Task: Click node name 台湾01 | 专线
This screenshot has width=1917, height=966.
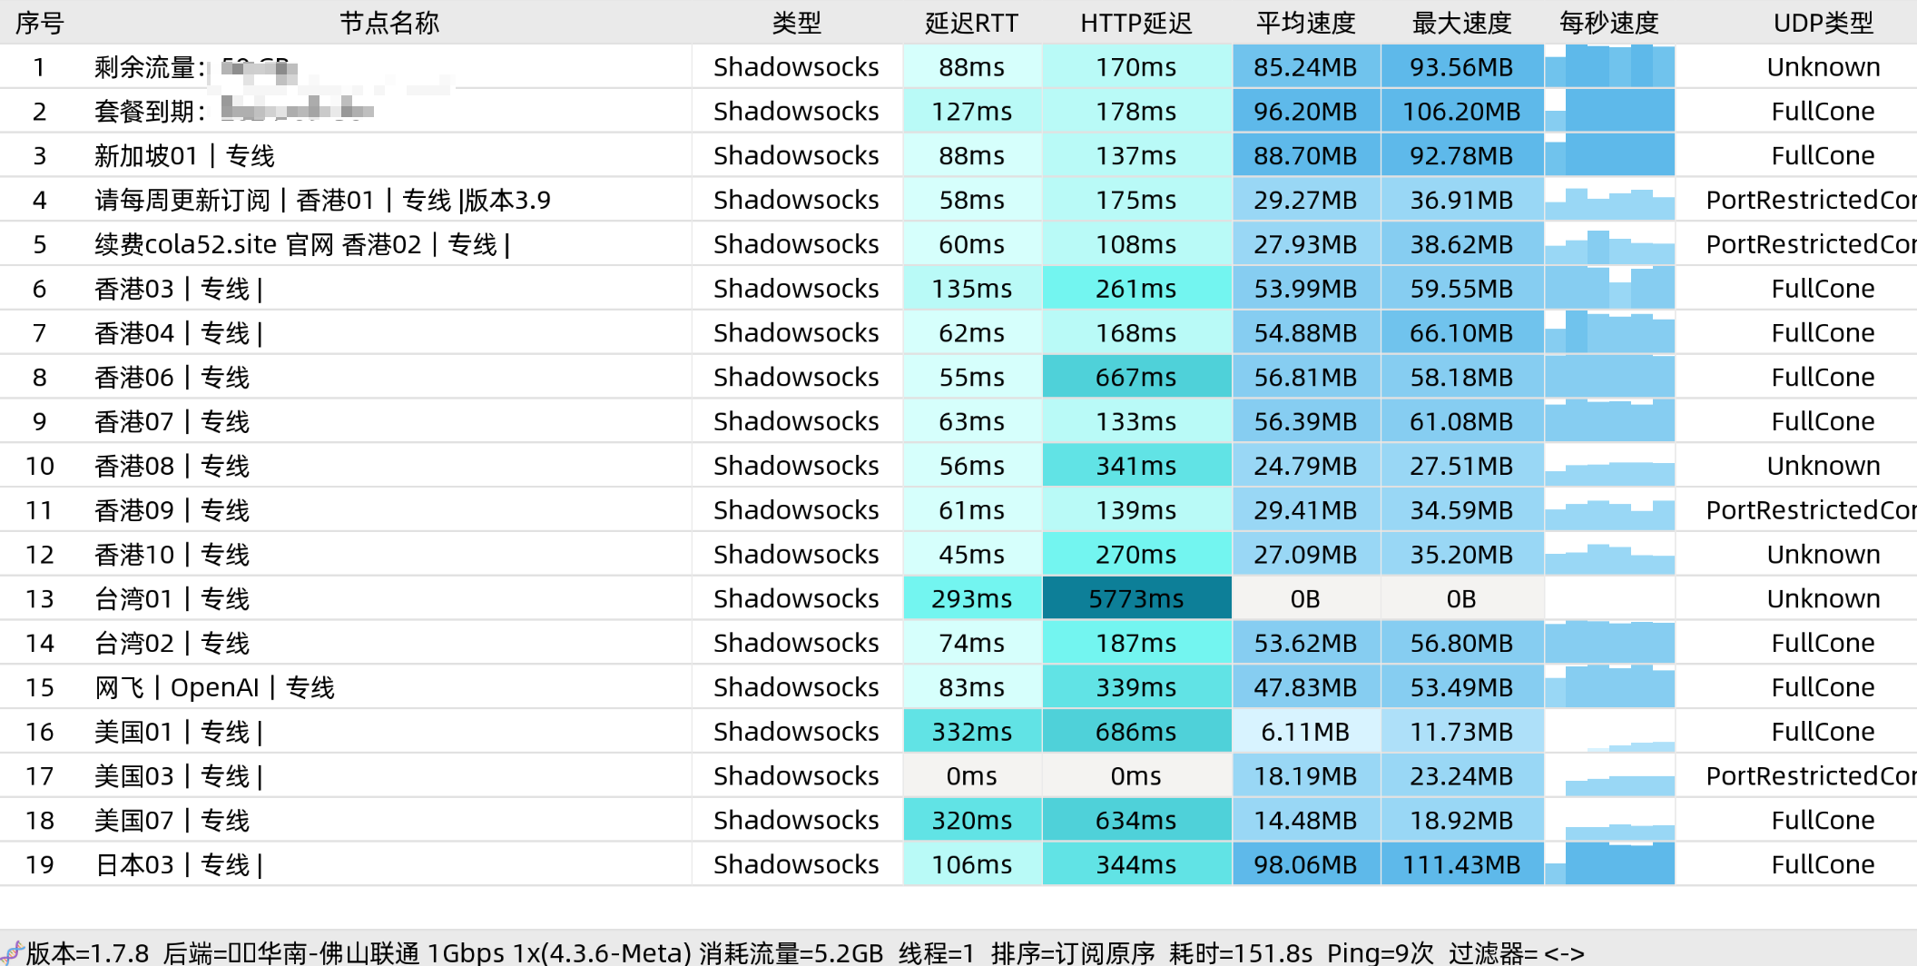Action: 172,599
